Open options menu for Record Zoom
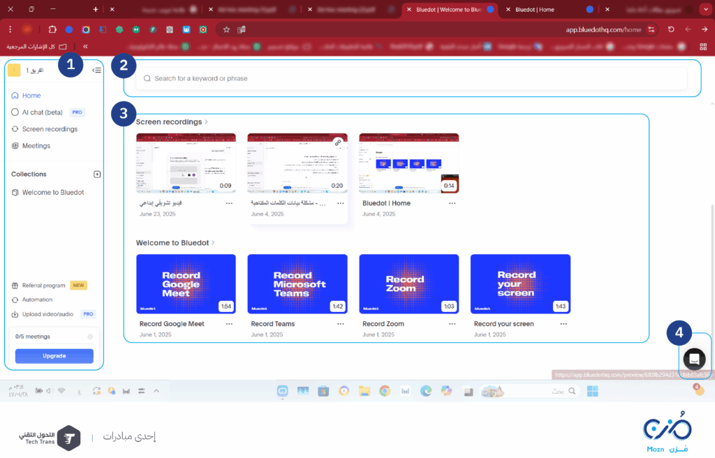715x458 pixels. point(452,324)
